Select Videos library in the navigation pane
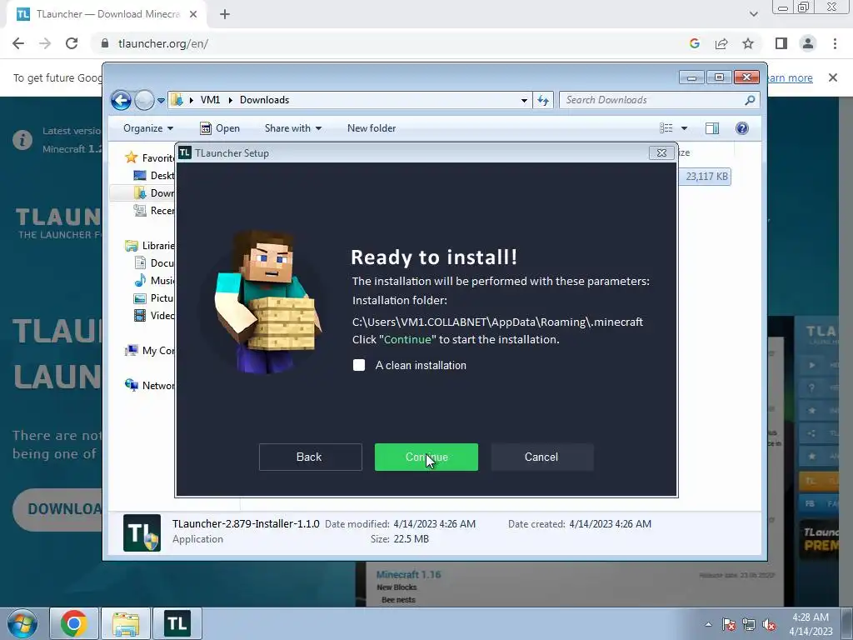 coord(154,316)
